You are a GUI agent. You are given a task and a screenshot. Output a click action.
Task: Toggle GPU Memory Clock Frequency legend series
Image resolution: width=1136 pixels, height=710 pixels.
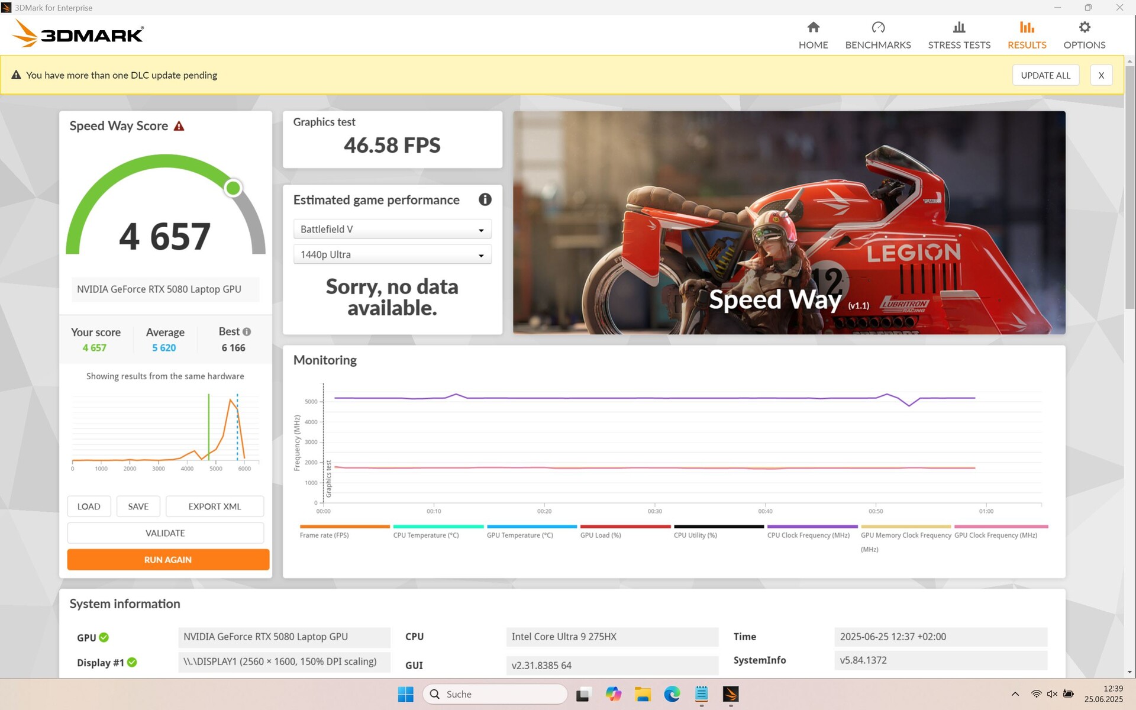click(905, 538)
